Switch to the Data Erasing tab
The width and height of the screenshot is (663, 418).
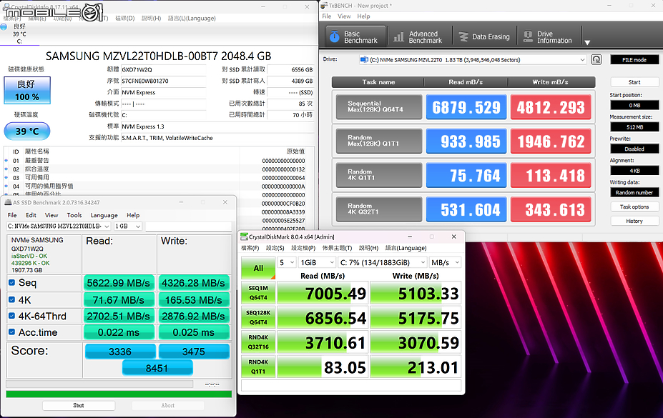click(485, 36)
